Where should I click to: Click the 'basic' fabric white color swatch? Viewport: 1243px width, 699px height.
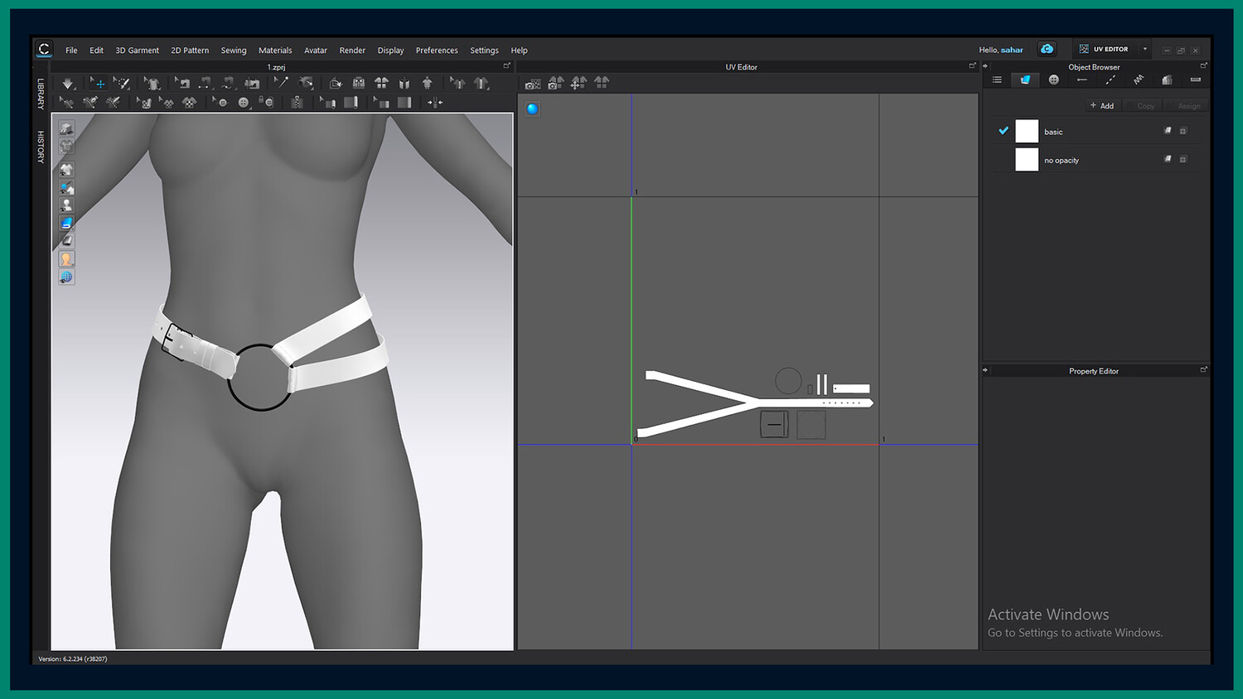pos(1027,132)
